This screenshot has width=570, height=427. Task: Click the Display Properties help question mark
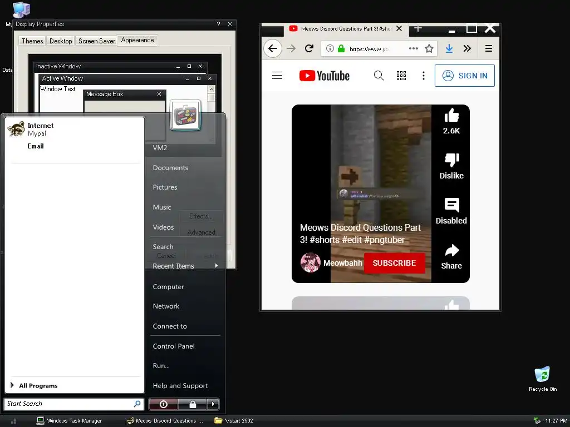click(x=218, y=24)
